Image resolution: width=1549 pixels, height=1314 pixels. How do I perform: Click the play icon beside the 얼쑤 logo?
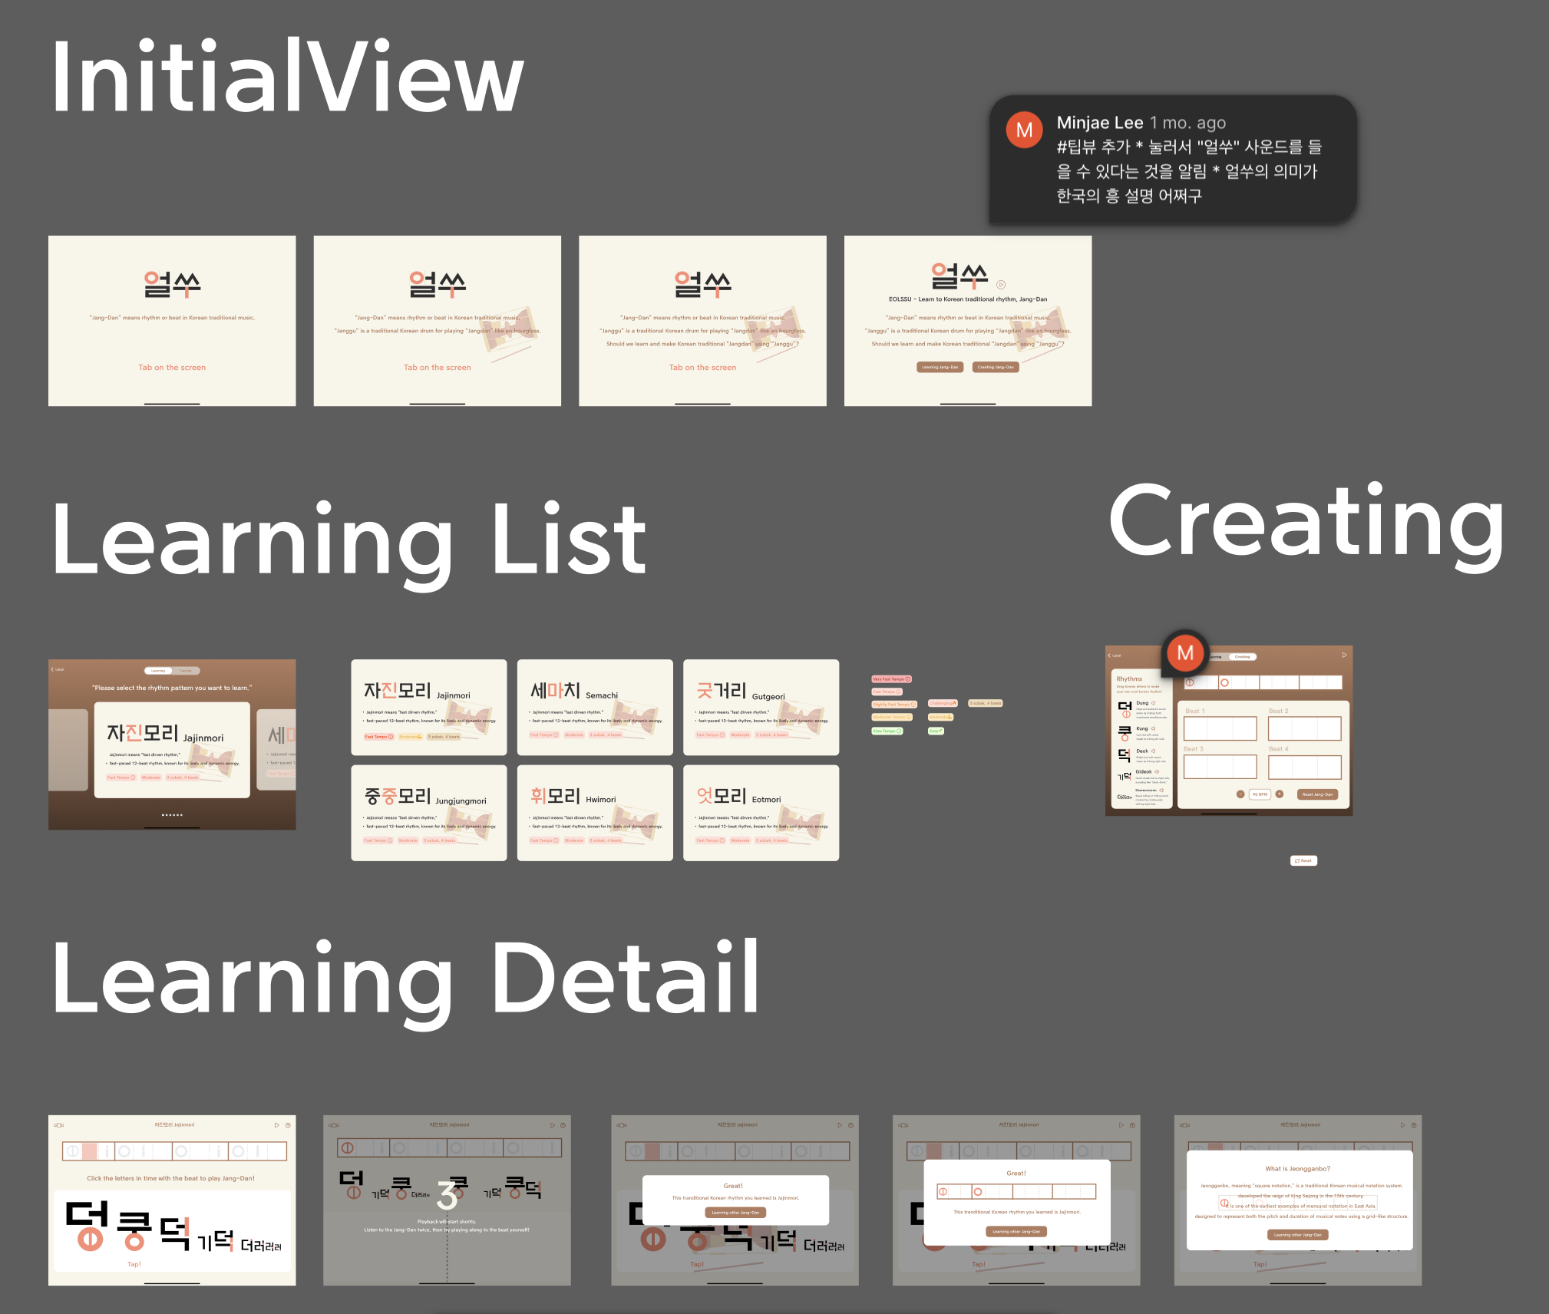pyautogui.click(x=1001, y=285)
